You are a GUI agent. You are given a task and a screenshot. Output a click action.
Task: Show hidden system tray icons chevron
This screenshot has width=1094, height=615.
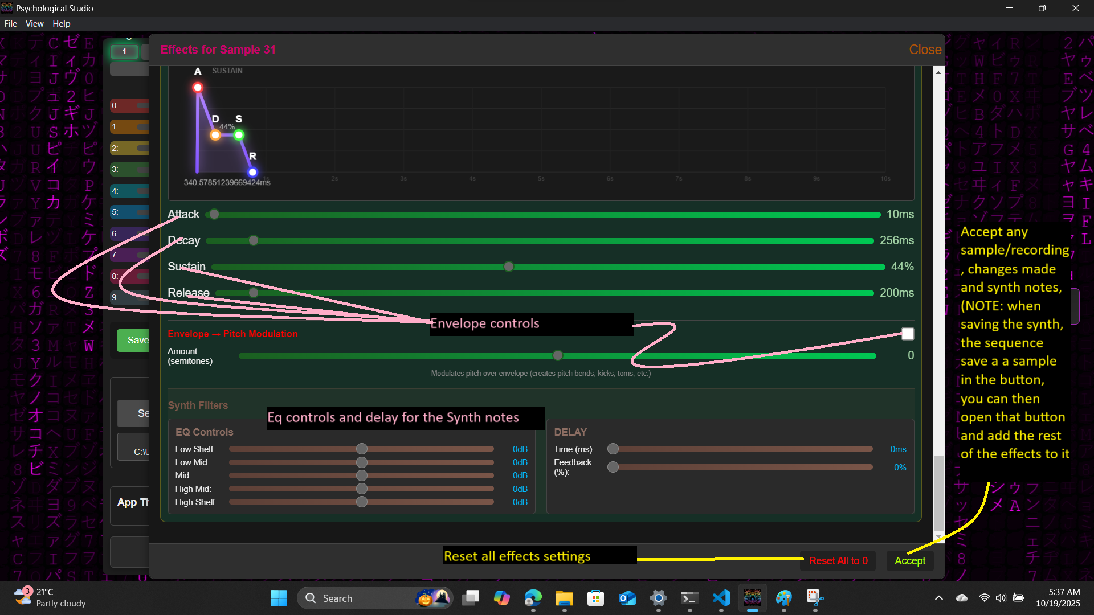(938, 598)
